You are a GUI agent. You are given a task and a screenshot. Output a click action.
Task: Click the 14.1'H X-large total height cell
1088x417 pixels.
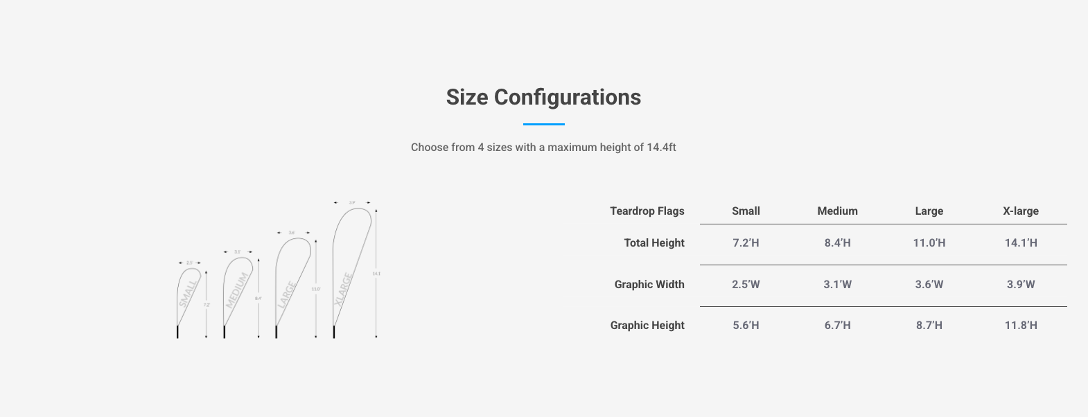(1020, 243)
